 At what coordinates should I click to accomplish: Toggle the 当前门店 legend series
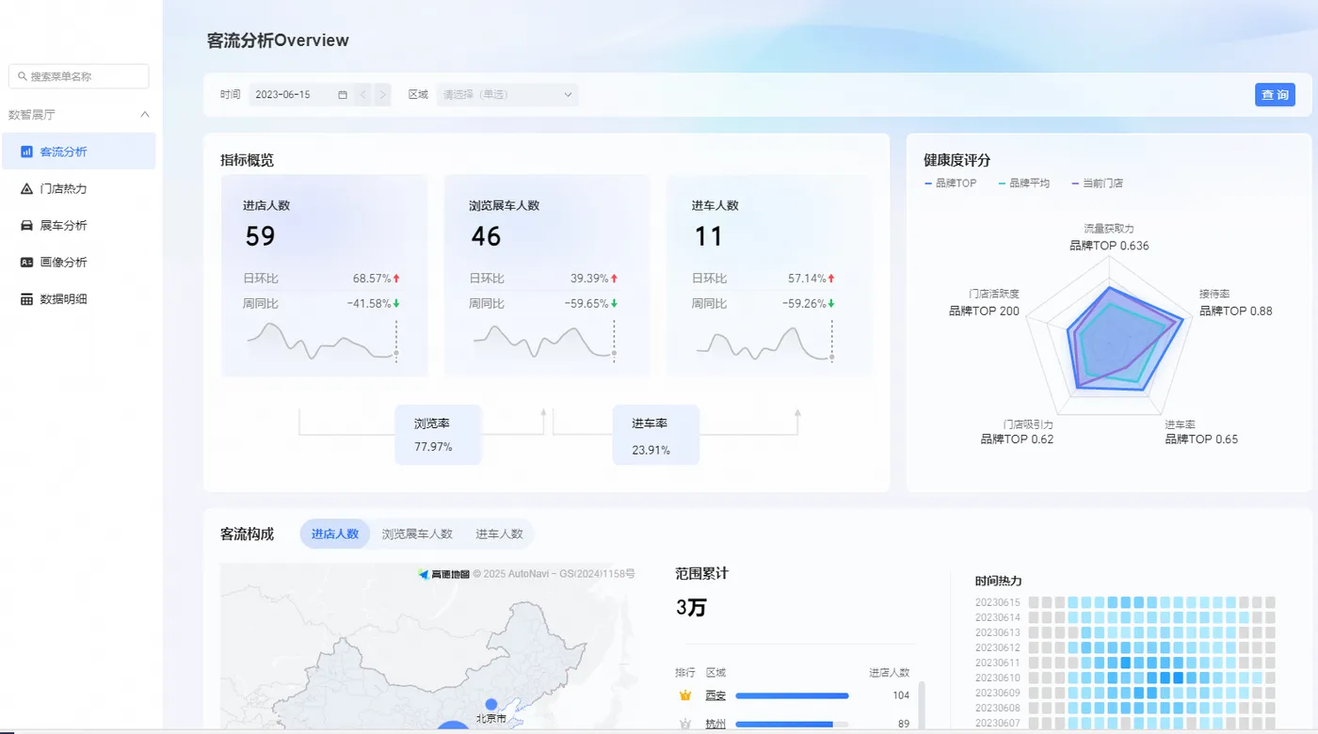click(x=1097, y=183)
